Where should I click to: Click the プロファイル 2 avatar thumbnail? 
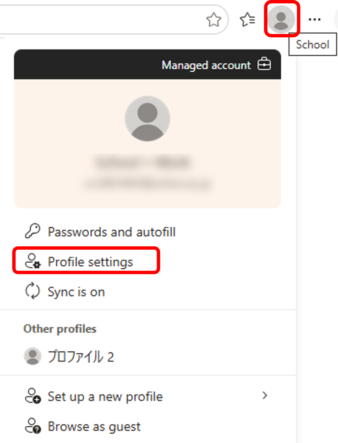(33, 356)
